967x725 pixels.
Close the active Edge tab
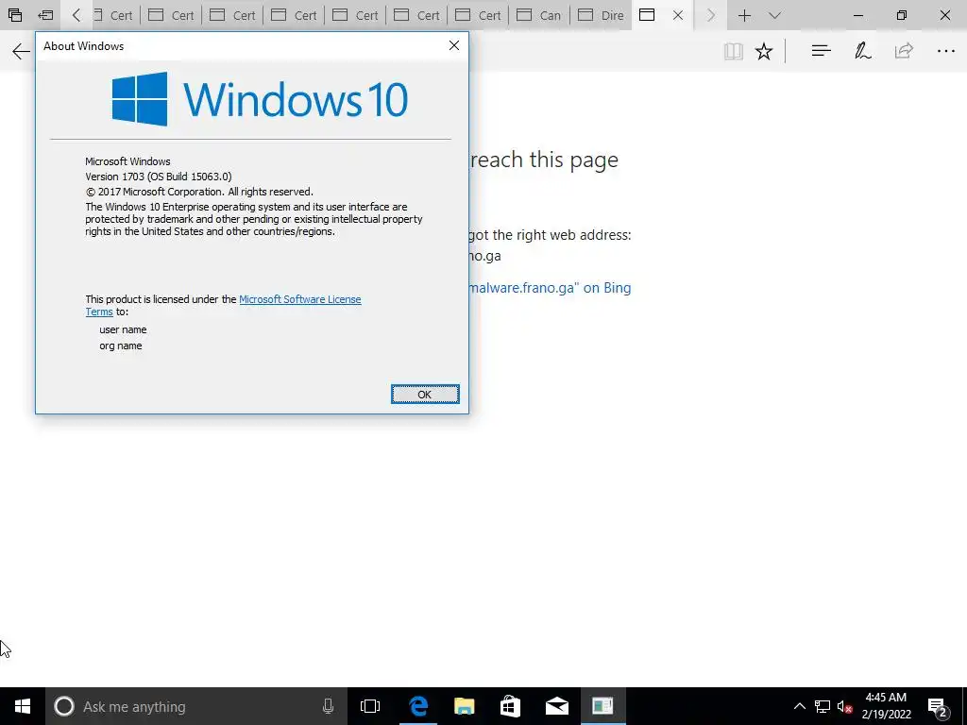[x=678, y=15]
